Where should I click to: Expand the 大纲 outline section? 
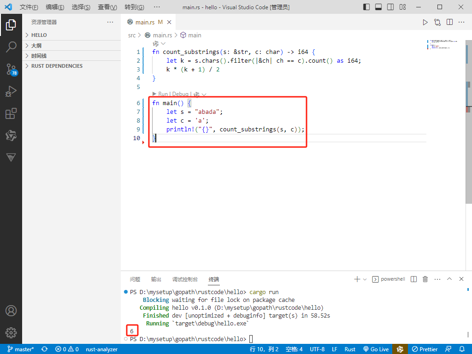point(71,46)
